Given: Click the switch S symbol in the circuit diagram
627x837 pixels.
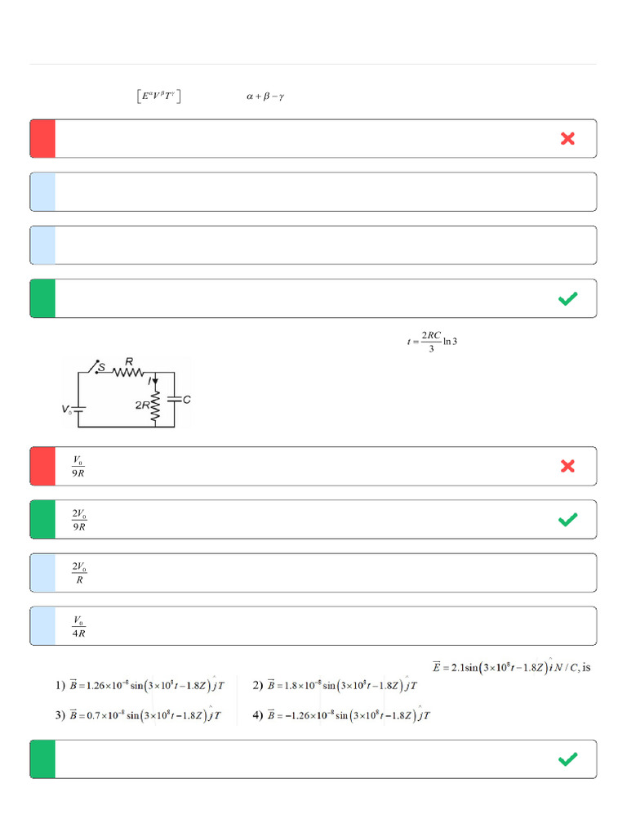Looking at the screenshot, I should [98, 365].
